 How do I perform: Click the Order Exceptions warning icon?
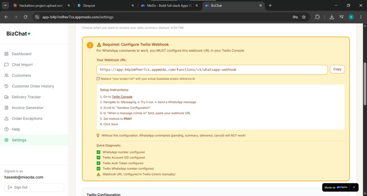coord(6,119)
